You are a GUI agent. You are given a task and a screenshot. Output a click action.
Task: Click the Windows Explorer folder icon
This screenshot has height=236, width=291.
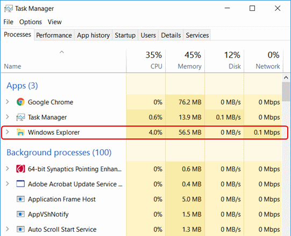[x=20, y=132]
